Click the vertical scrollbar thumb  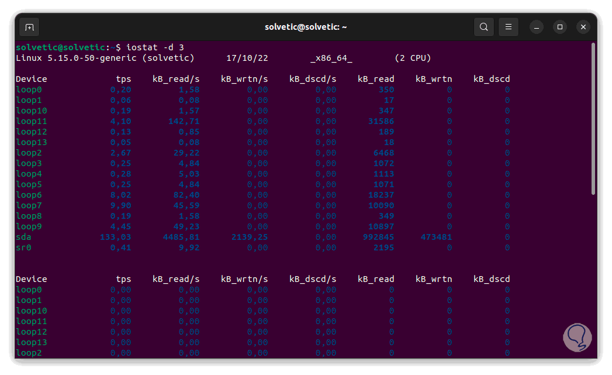(x=593, y=119)
